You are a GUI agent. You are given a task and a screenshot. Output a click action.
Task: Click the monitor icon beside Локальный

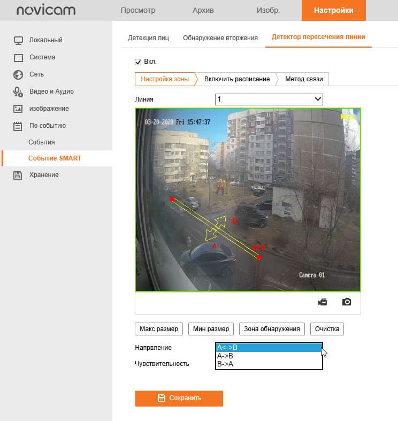click(18, 40)
